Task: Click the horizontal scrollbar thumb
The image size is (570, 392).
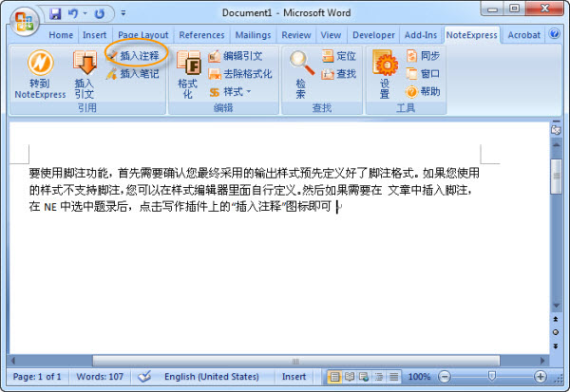Action: (x=295, y=361)
